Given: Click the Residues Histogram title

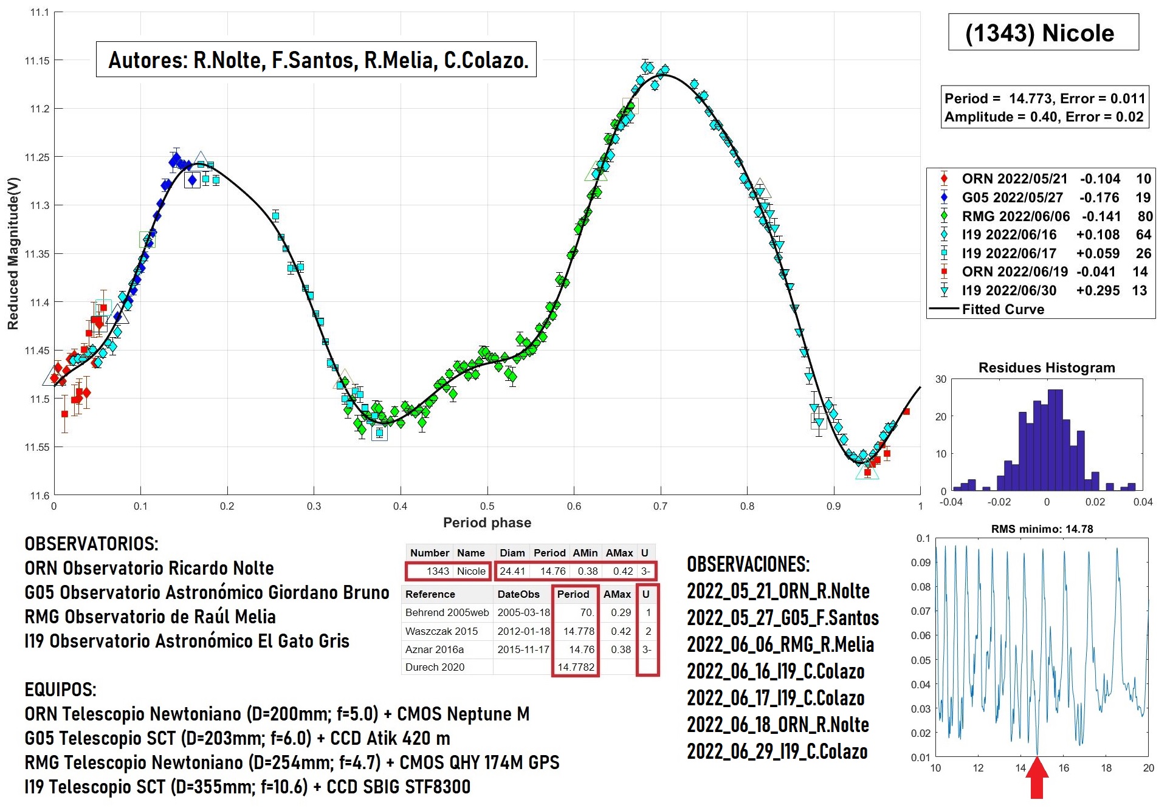Looking at the screenshot, I should click(1047, 368).
